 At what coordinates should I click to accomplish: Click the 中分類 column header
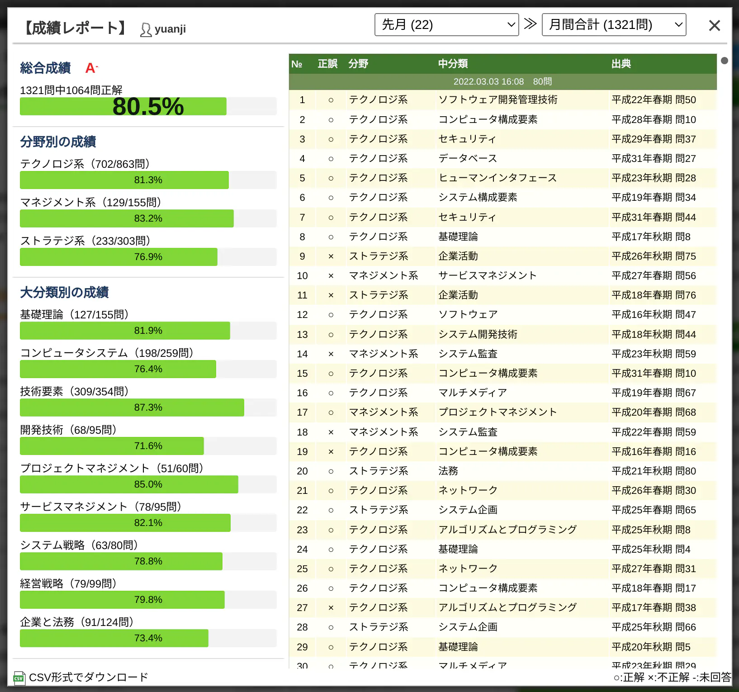(x=453, y=64)
